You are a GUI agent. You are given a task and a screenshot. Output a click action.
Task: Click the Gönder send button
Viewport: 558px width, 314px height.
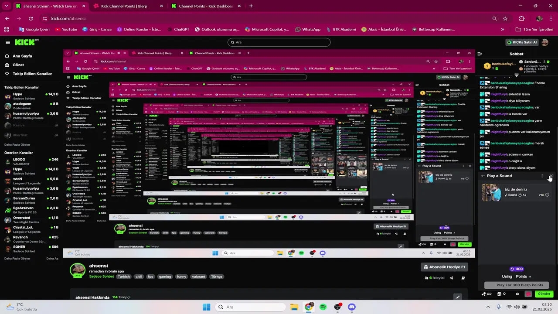(x=544, y=294)
